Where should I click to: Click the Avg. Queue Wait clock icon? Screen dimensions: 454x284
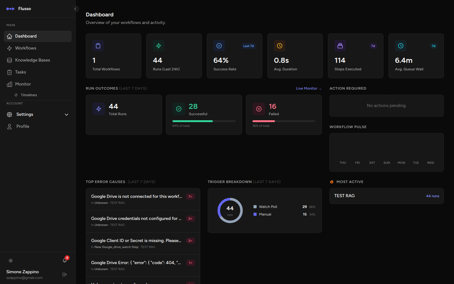click(x=401, y=46)
